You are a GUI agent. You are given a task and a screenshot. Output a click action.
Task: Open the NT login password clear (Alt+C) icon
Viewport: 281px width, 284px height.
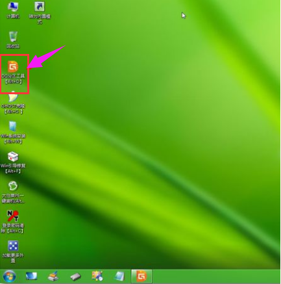12,222
